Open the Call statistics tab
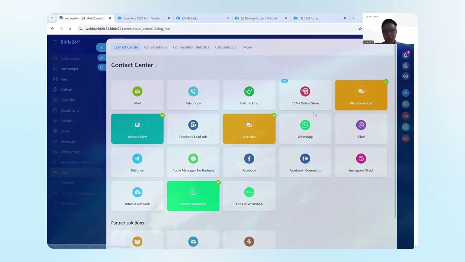The height and width of the screenshot is (262, 465). [x=226, y=47]
